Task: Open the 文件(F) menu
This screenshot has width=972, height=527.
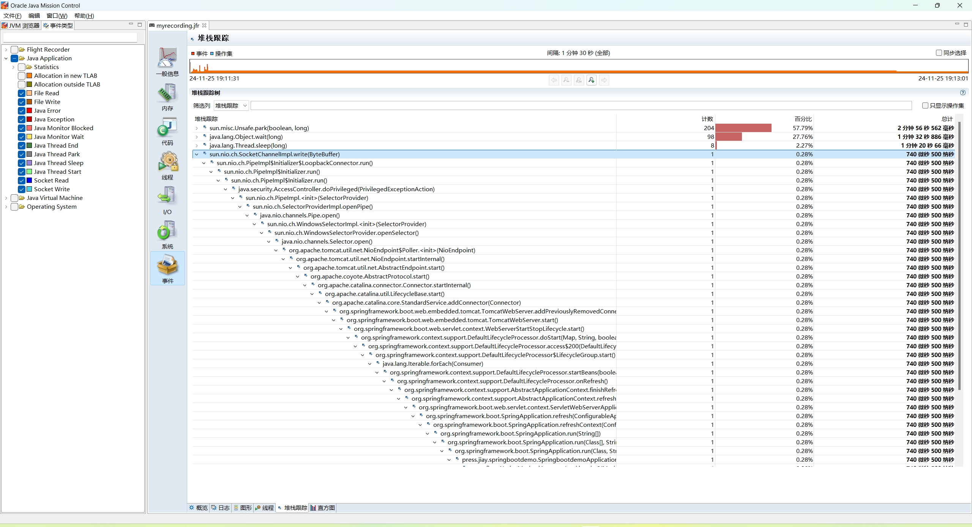Action: tap(13, 16)
